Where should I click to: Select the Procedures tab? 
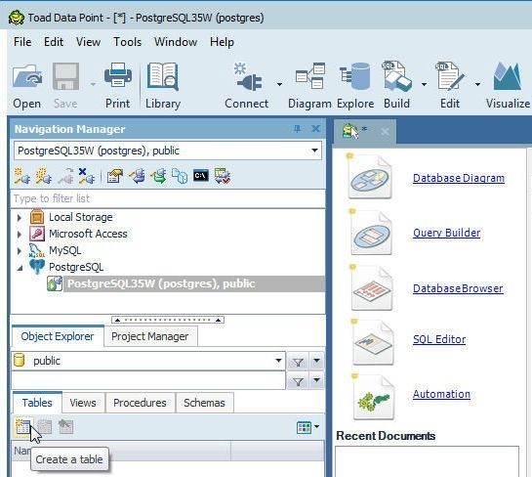pos(140,403)
